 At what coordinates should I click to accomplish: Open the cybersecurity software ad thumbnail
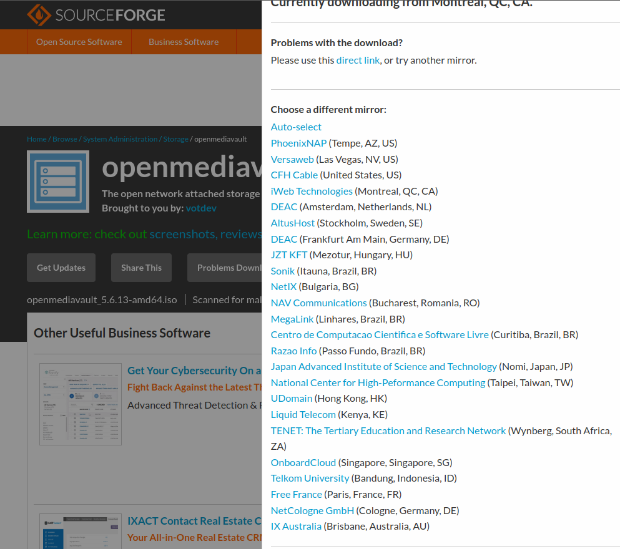tap(80, 403)
